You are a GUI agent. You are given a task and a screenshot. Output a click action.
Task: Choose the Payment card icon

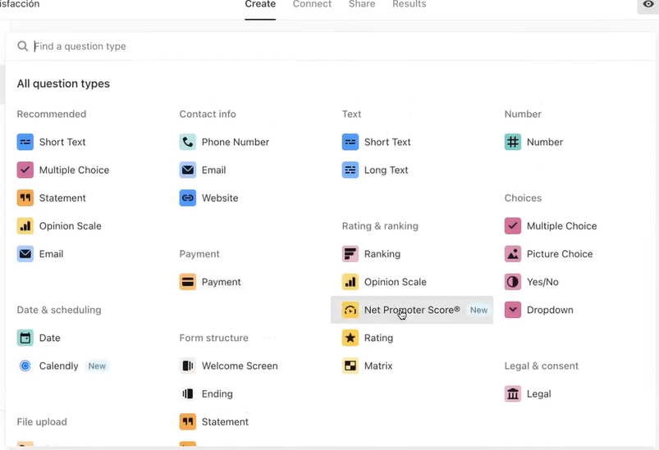(188, 282)
